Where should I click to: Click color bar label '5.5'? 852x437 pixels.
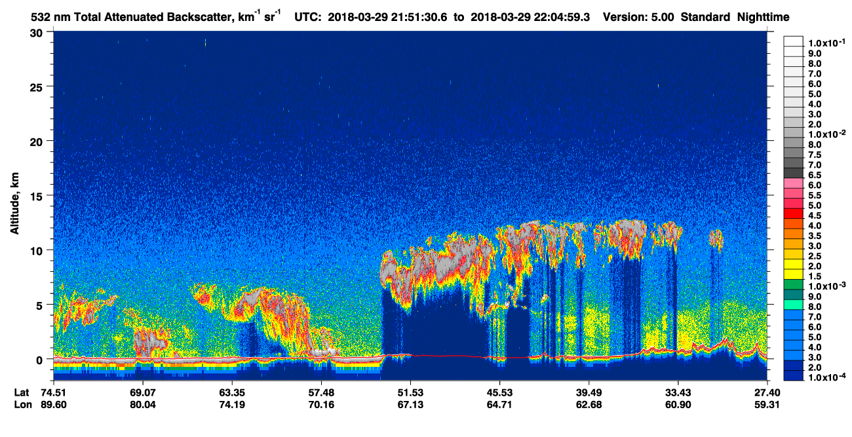coord(815,196)
